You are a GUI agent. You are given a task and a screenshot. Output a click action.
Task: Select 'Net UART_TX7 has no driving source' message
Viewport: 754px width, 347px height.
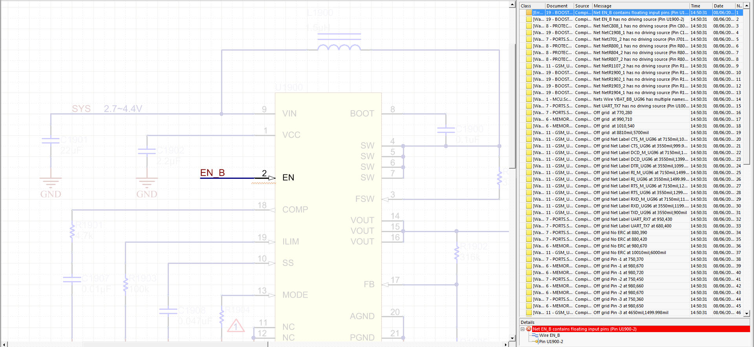pyautogui.click(x=631, y=106)
